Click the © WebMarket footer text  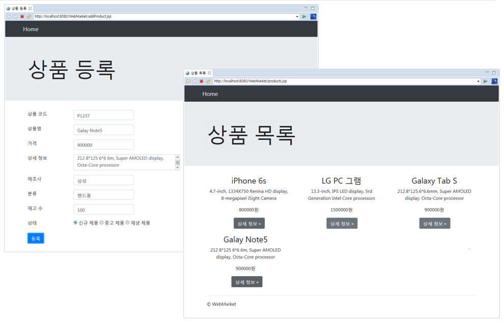(x=221, y=304)
